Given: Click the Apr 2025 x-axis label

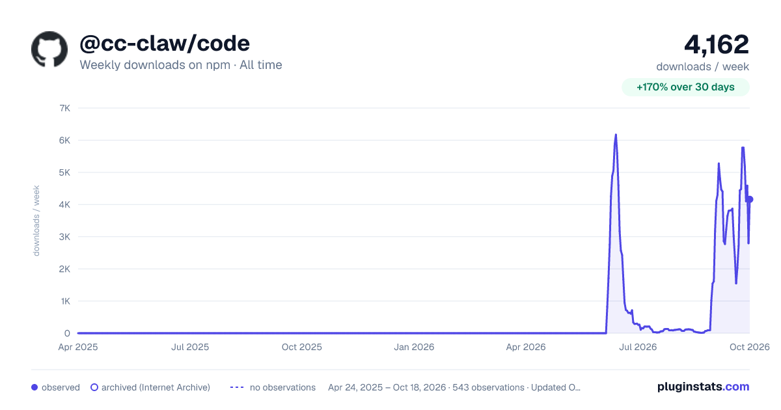Looking at the screenshot, I should pyautogui.click(x=78, y=348).
